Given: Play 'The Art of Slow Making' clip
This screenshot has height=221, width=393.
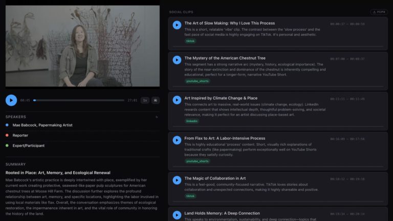Looking at the screenshot, I should pos(177,25).
